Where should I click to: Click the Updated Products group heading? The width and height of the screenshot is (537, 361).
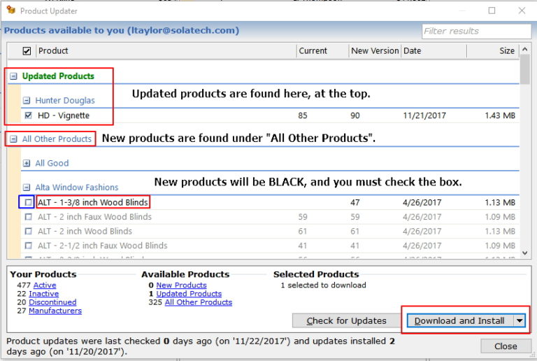[58, 76]
